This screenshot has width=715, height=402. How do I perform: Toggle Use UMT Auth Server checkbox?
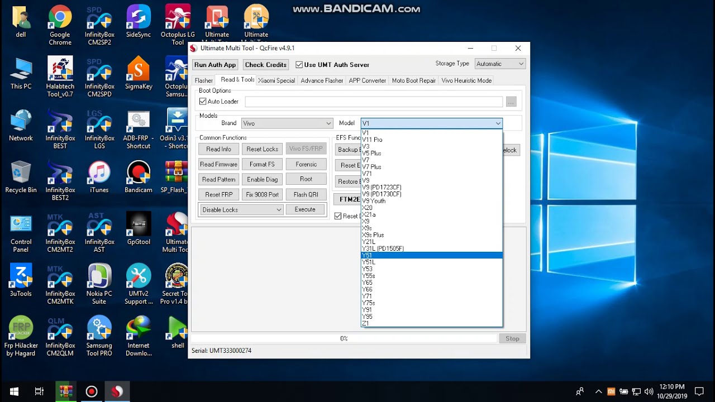(x=299, y=65)
